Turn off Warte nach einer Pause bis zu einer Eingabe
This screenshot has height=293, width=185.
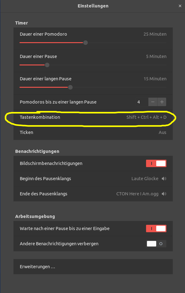point(156,229)
